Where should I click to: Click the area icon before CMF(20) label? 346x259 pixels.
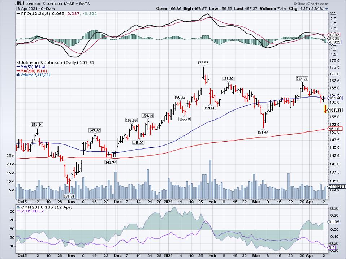coord(18,207)
